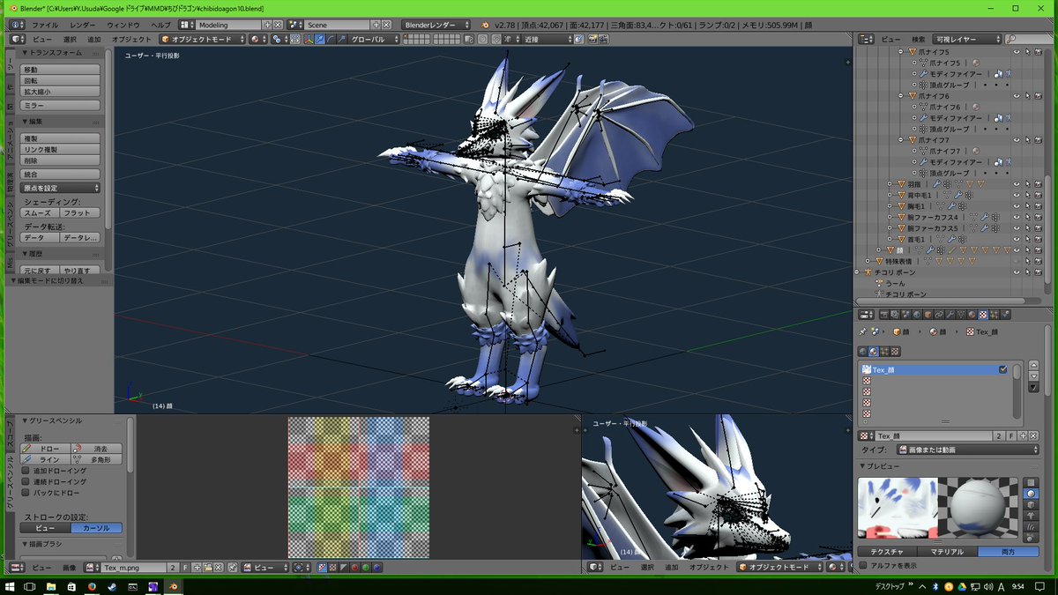
Task: Collapse the 爪ナイフ7 outliner entry
Action: (x=900, y=139)
